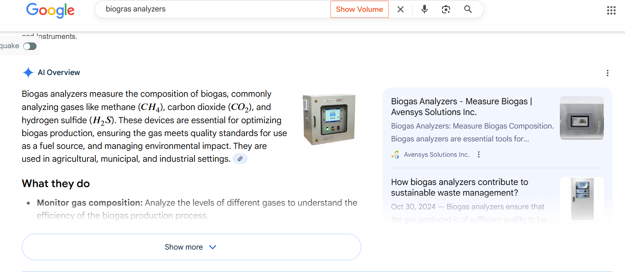Image resolution: width=625 pixels, height=276 pixels.
Task: Click the Show Volume button
Action: click(359, 9)
